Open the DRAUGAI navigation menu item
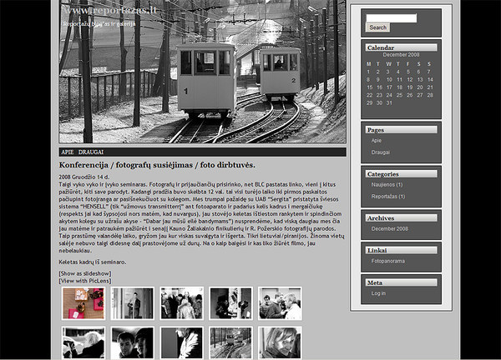Image resolution: width=501 pixels, height=360 pixels. [x=91, y=152]
